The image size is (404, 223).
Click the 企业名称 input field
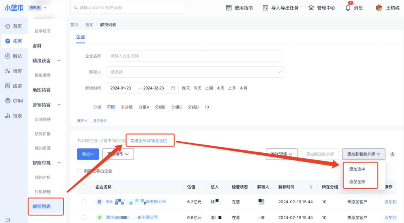click(x=195, y=56)
